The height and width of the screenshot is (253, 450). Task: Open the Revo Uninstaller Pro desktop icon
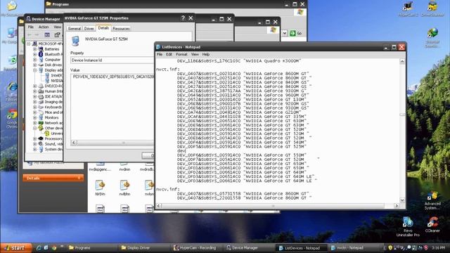pos(408,222)
